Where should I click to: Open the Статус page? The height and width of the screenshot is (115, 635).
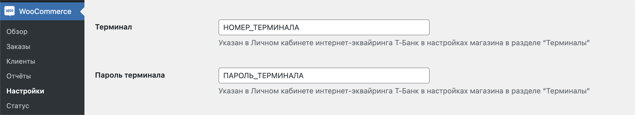tap(18, 106)
